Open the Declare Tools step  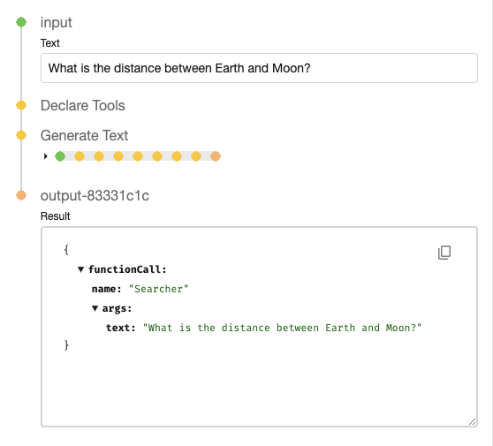pos(83,106)
